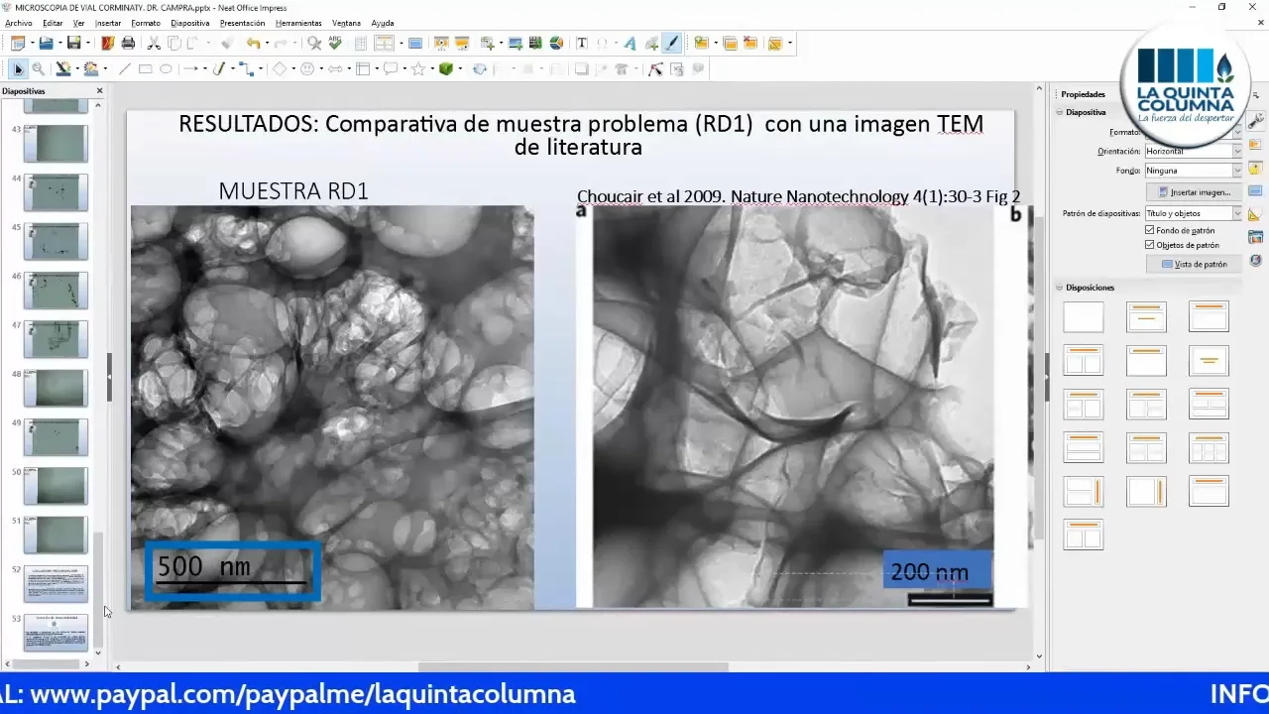Select slide 52 thumbnail

click(56, 584)
